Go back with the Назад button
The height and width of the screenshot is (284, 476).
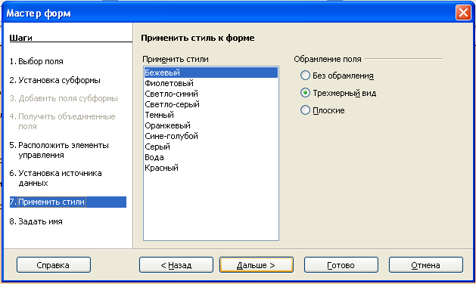[x=176, y=265]
